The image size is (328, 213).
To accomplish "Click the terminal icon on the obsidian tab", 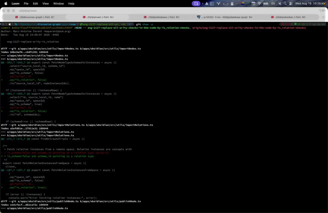I will 272,17.
